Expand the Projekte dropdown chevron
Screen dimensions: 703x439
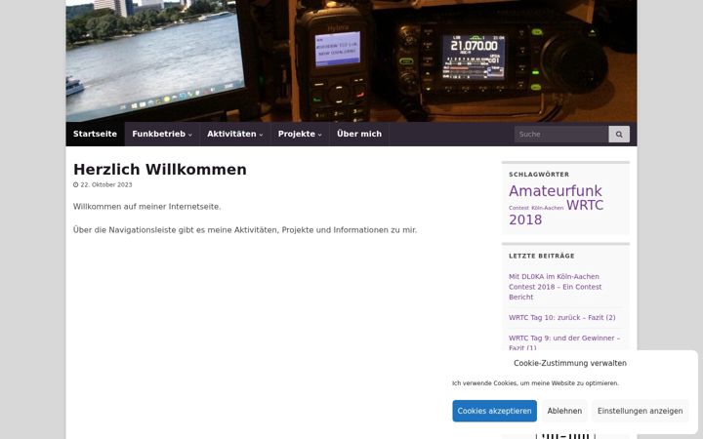click(x=319, y=135)
